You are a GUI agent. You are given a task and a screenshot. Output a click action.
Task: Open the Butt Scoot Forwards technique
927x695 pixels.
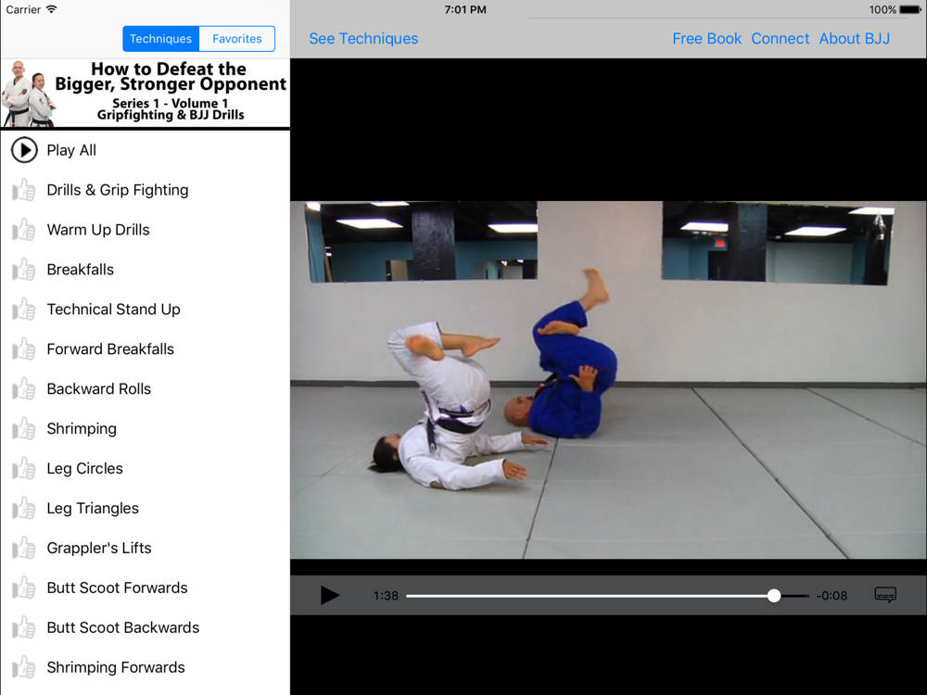(117, 588)
